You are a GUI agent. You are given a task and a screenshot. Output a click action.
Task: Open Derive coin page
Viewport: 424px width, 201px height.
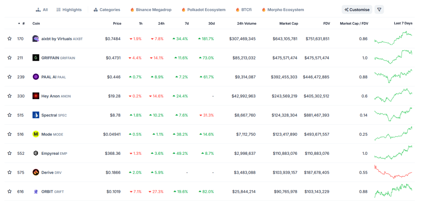coord(51,173)
